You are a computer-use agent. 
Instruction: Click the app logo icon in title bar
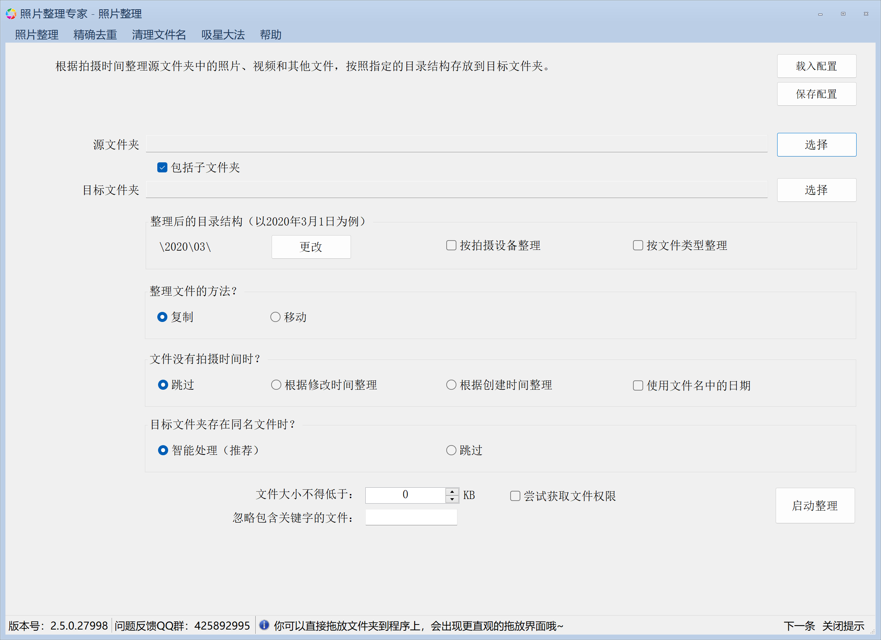pyautogui.click(x=11, y=14)
